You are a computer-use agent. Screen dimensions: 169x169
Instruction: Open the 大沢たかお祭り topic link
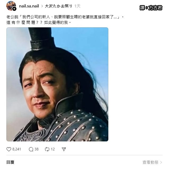(59, 6)
